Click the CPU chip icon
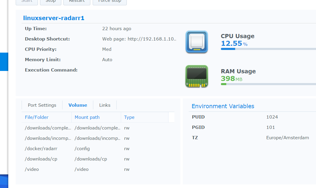This screenshot has width=316, height=188. [196, 42]
